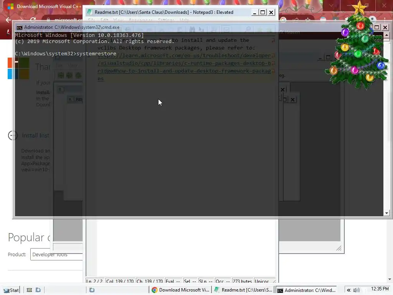The width and height of the screenshot is (393, 295).
Task: Click the 12:35 PM taskbar clock
Action: pyautogui.click(x=380, y=289)
